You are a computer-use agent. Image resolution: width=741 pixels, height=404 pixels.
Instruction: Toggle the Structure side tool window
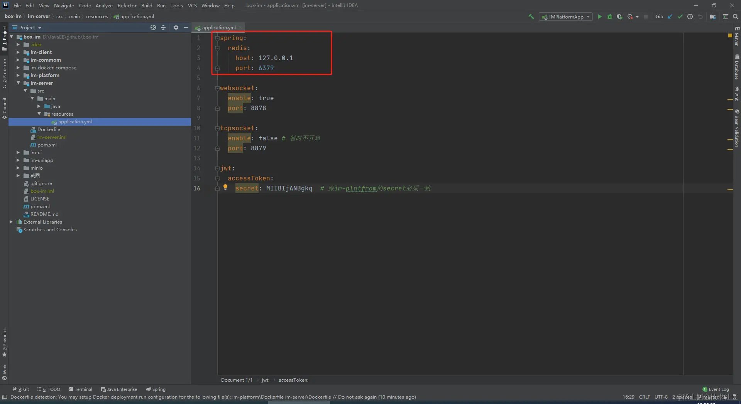click(4, 74)
